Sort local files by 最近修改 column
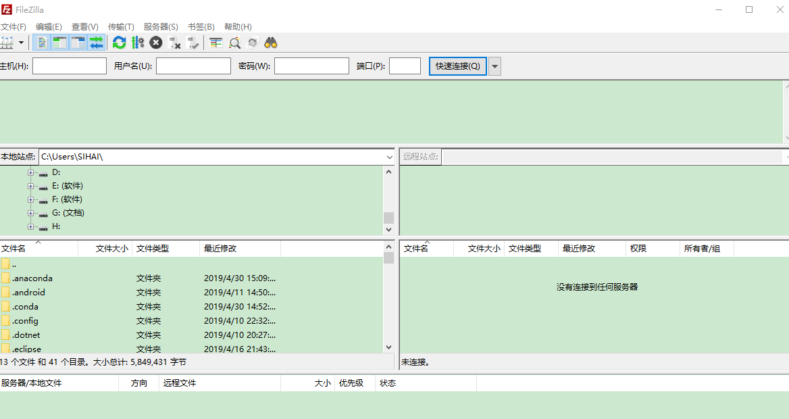Viewport: 789px width, 419px height. point(240,248)
